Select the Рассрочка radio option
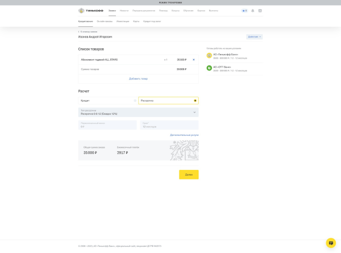This screenshot has height=253, width=341. pyautogui.click(x=195, y=101)
